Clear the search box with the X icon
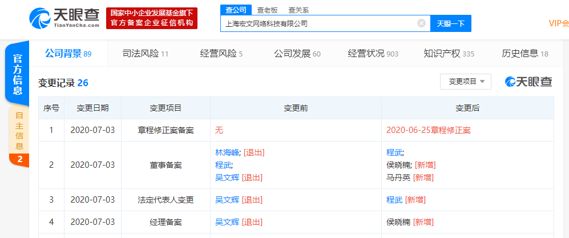569x238 pixels. (x=421, y=23)
